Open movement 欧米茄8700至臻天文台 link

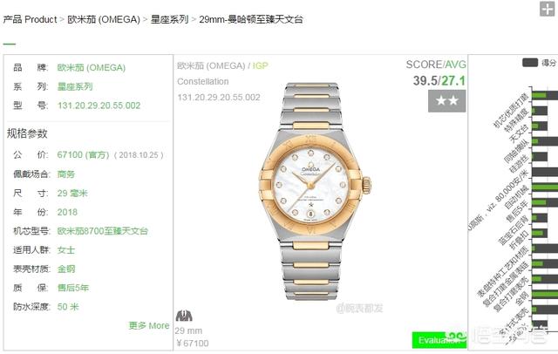click(x=103, y=231)
